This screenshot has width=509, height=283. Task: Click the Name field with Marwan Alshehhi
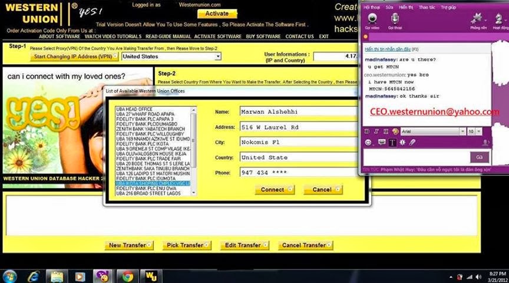(x=299, y=111)
